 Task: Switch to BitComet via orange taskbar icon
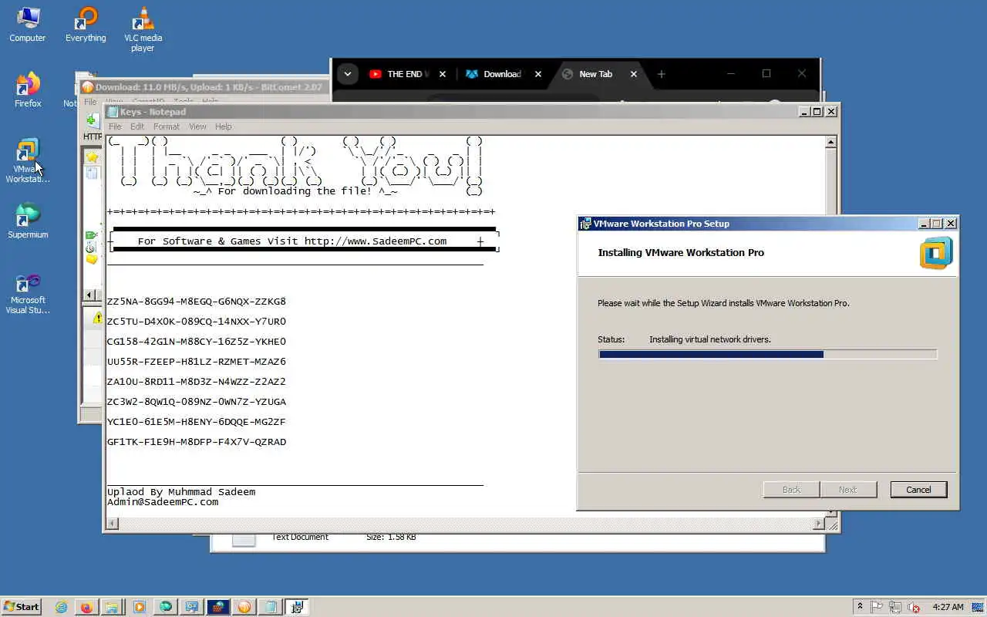244,607
